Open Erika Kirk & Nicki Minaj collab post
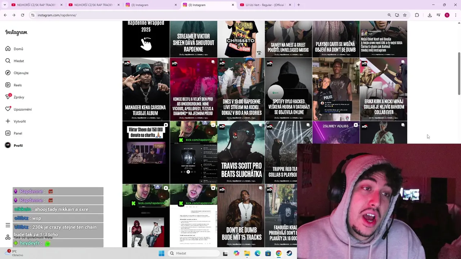Image resolution: width=461 pixels, height=259 pixels. pyautogui.click(x=383, y=90)
